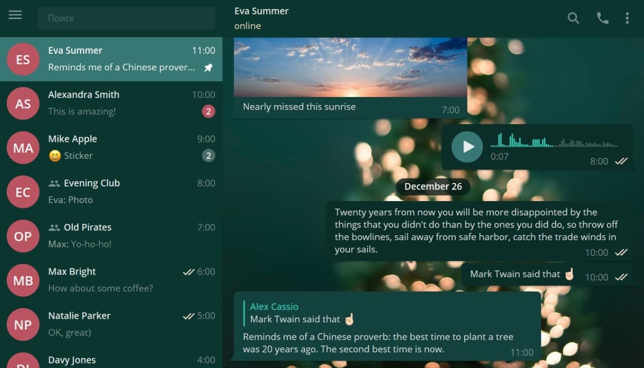644x368 pixels.
Task: Click the 0:07 voice message duration
Action: [x=500, y=156]
